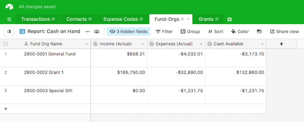
Task: Switch to Expense Codes tab
Action: pyautogui.click(x=123, y=19)
